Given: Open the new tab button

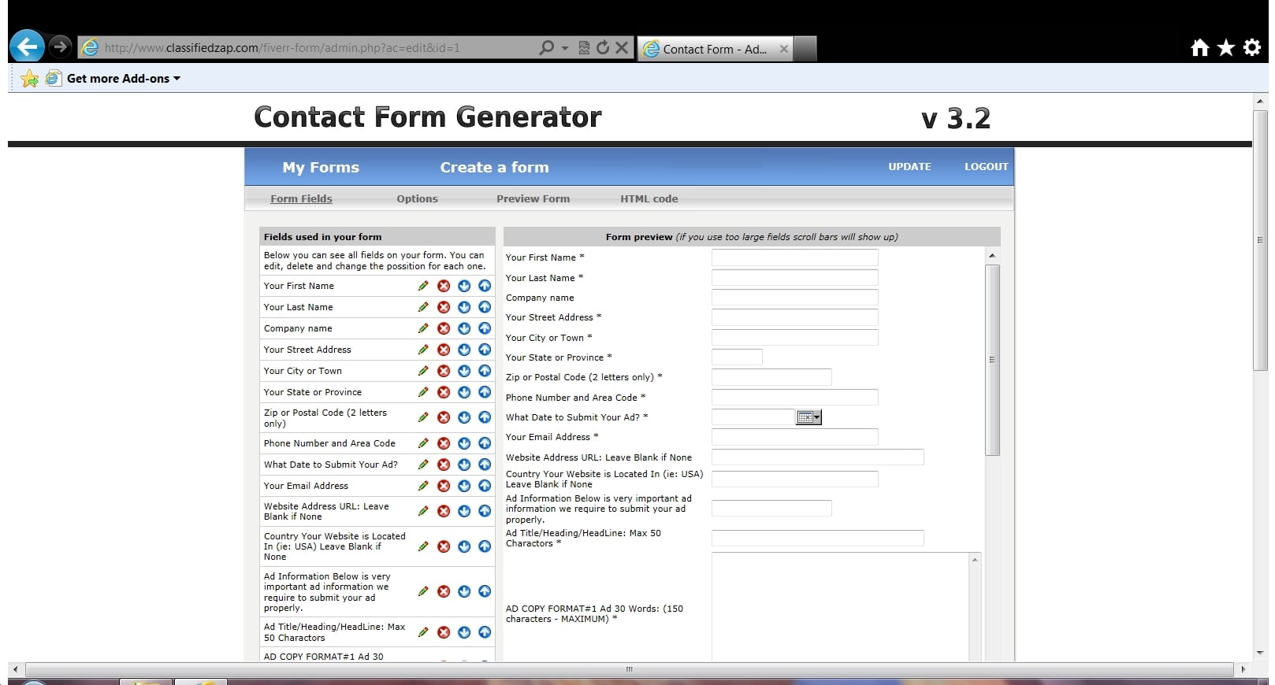Looking at the screenshot, I should click(805, 49).
